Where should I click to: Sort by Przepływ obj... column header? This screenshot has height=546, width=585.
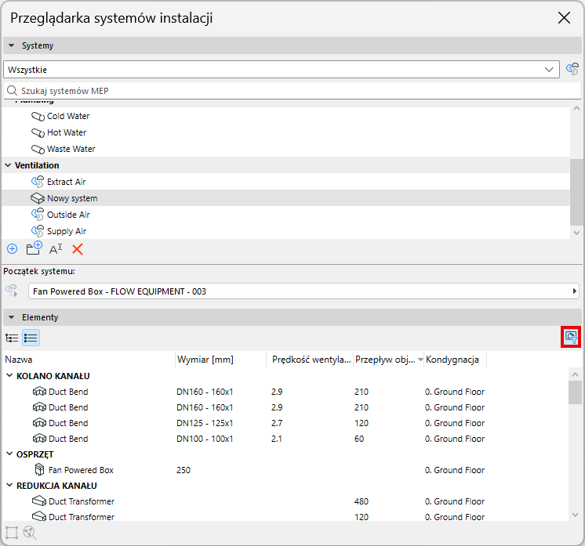(x=388, y=360)
